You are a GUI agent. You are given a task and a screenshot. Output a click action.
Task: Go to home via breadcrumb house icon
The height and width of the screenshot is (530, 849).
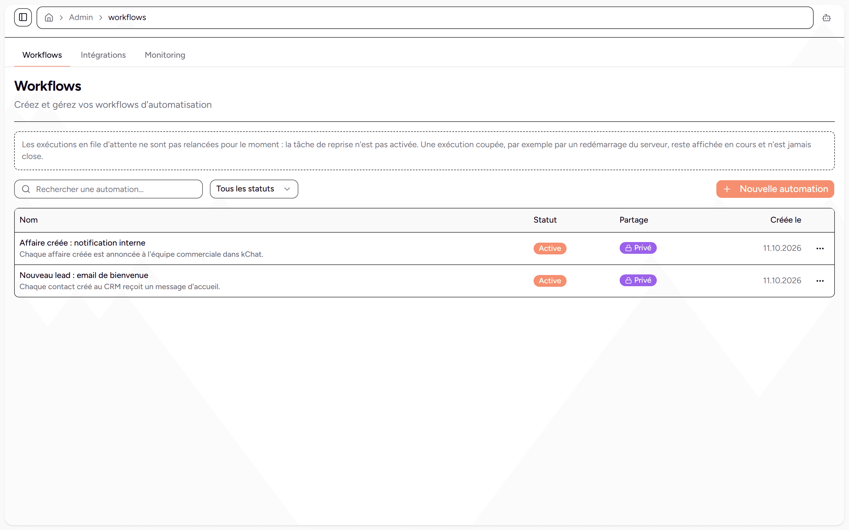(49, 18)
